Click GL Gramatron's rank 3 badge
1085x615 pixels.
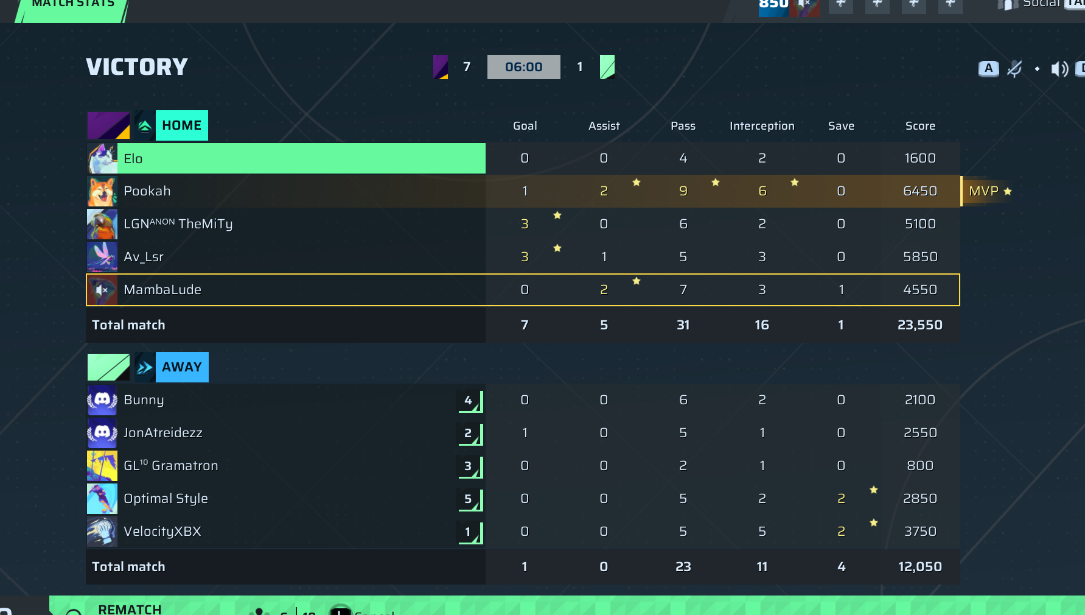470,466
